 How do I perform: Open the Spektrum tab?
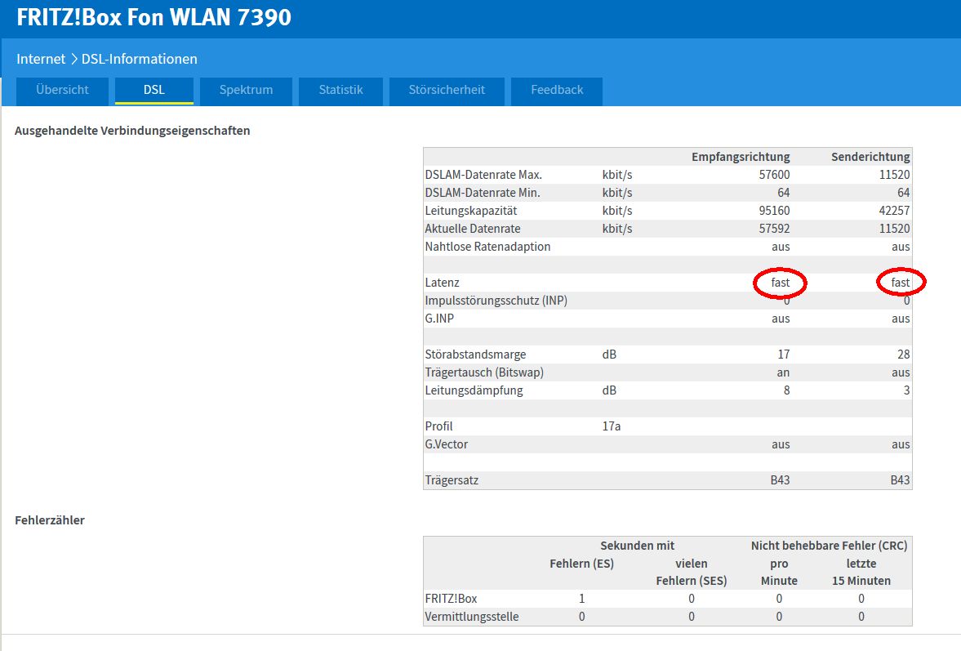tap(246, 90)
